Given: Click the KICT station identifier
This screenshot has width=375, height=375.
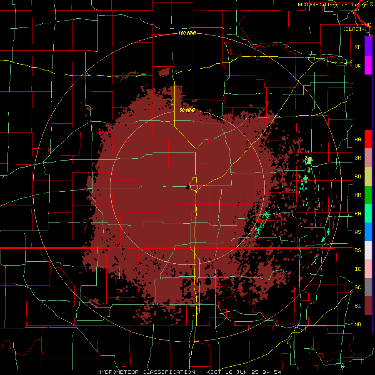Looking at the screenshot, I should tap(215, 372).
